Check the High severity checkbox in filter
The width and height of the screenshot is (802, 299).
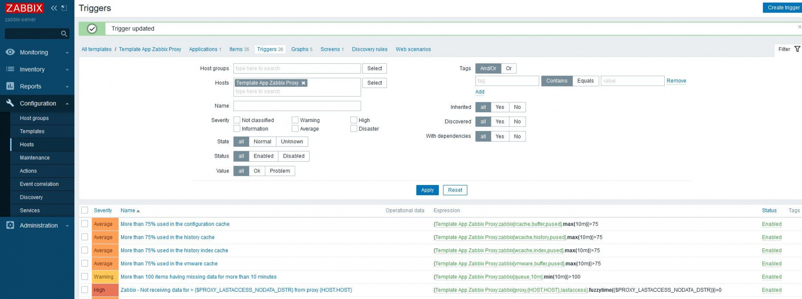point(354,120)
